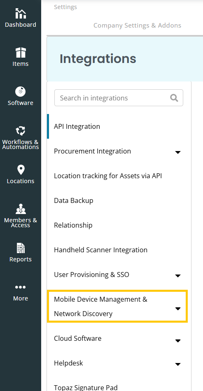
Task: Open Software disc icon
Action: pos(21,91)
